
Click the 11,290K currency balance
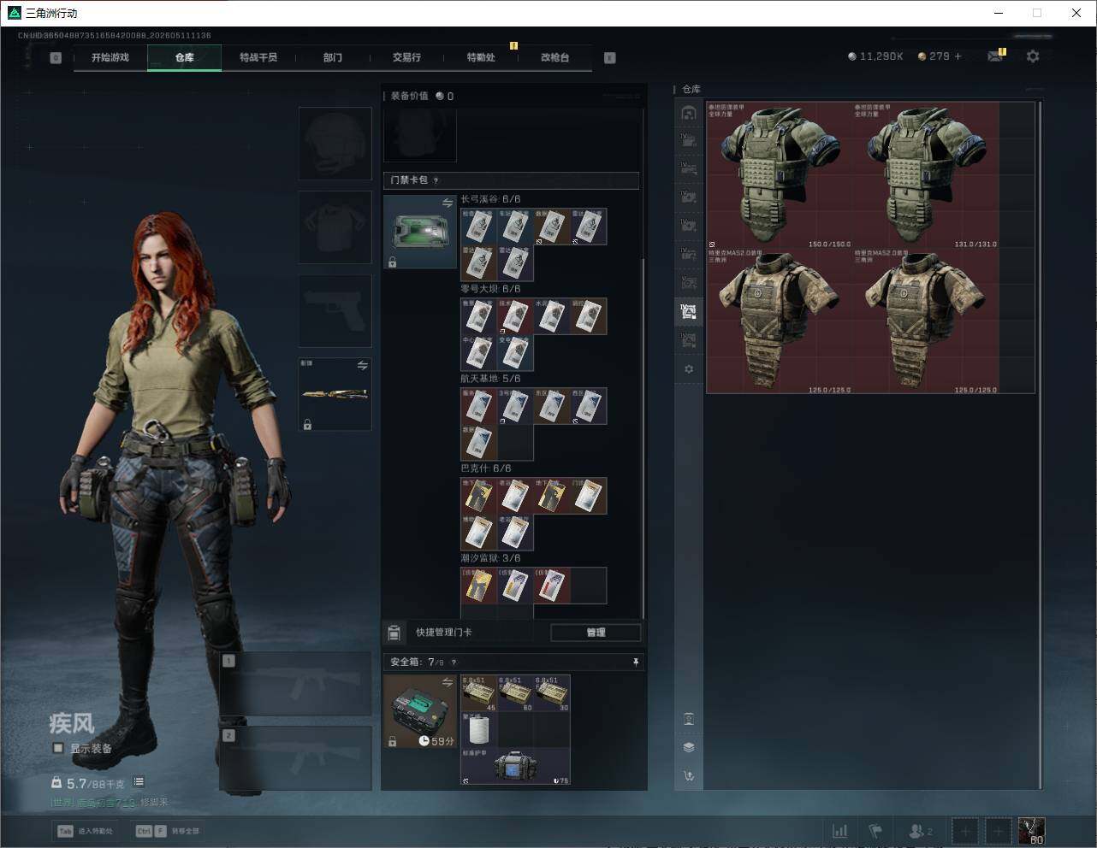pos(875,56)
